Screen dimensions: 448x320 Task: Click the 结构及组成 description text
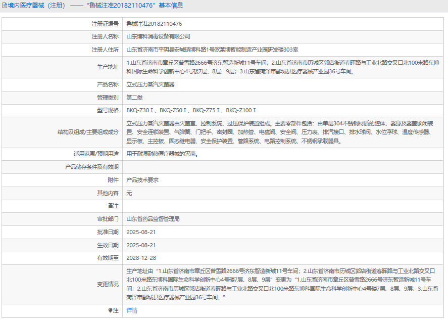coord(280,132)
